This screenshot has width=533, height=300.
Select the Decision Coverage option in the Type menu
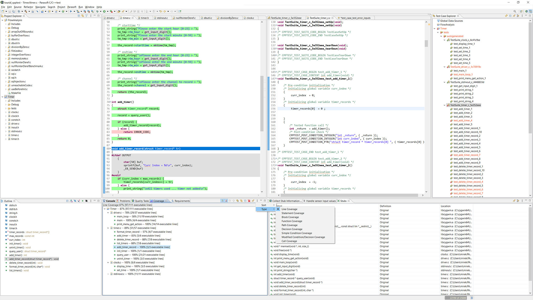pos(292,229)
